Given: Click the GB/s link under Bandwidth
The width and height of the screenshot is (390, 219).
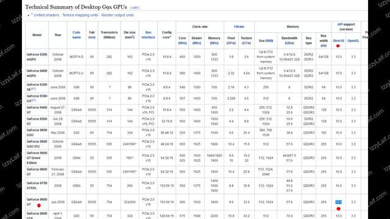Looking at the screenshot, I should [290, 43].
